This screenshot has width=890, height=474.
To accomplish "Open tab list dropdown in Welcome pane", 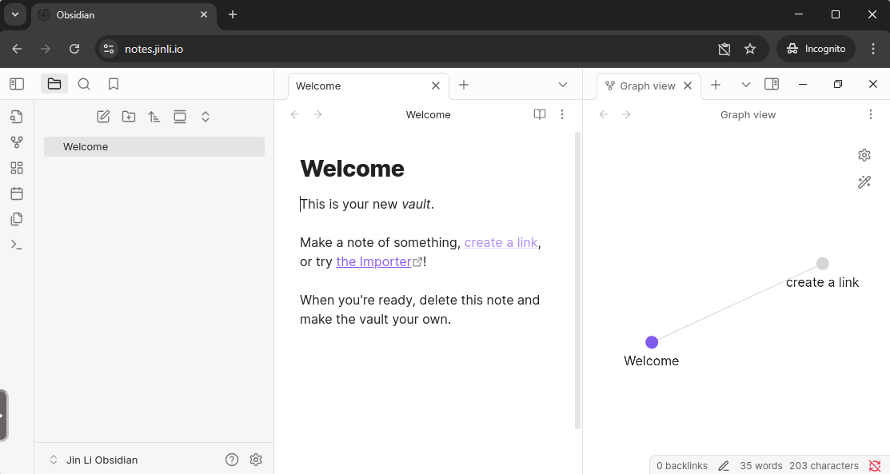I will pyautogui.click(x=563, y=85).
